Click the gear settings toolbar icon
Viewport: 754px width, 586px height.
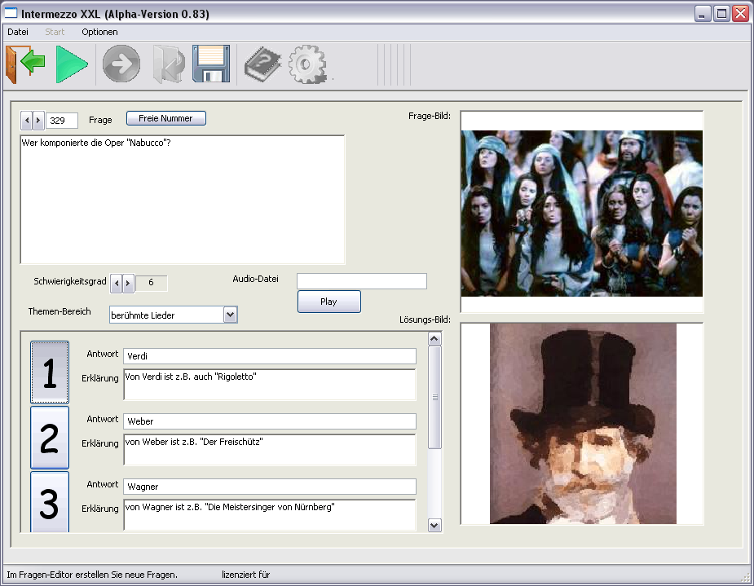pos(308,64)
